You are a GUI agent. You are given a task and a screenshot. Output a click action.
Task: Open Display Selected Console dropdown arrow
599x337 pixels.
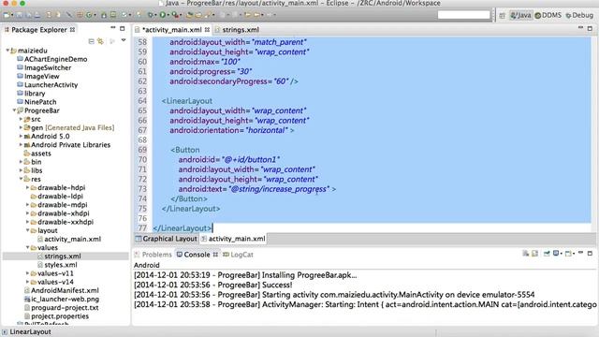coord(562,254)
